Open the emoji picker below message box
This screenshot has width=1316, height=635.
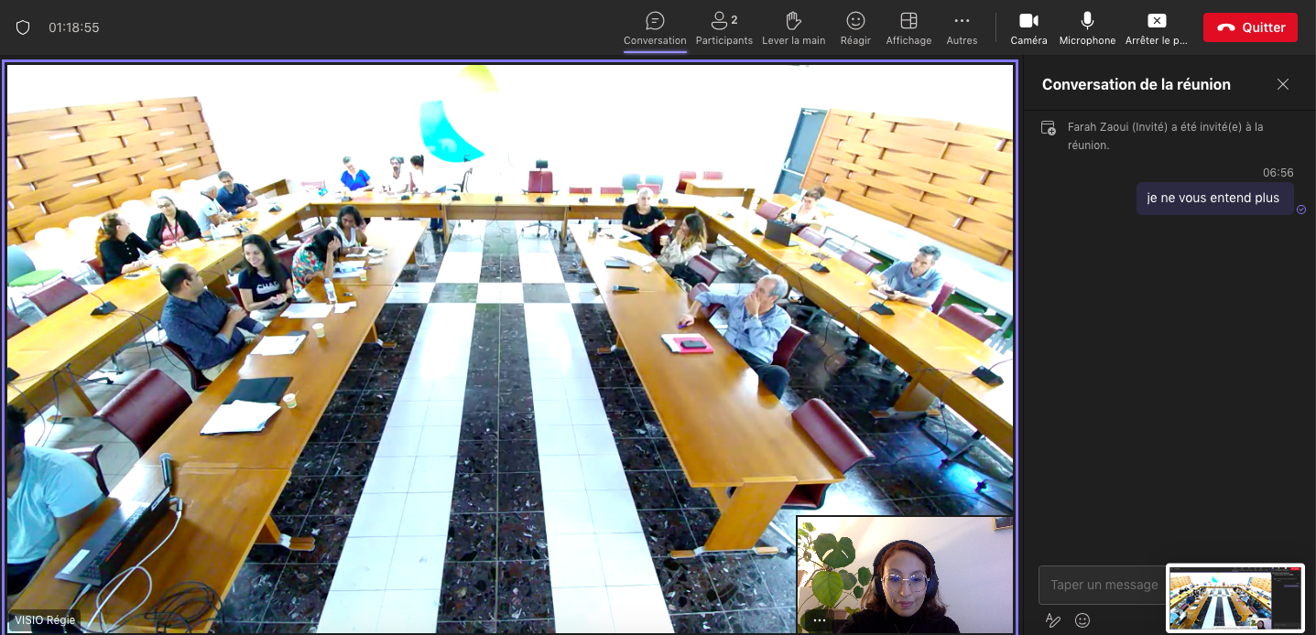point(1082,620)
